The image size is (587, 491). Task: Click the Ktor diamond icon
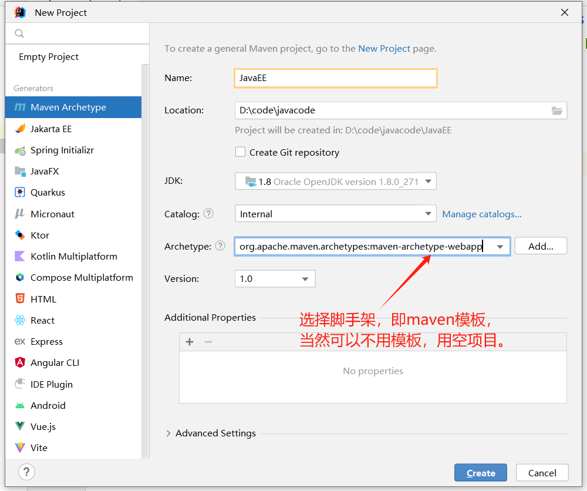20,235
